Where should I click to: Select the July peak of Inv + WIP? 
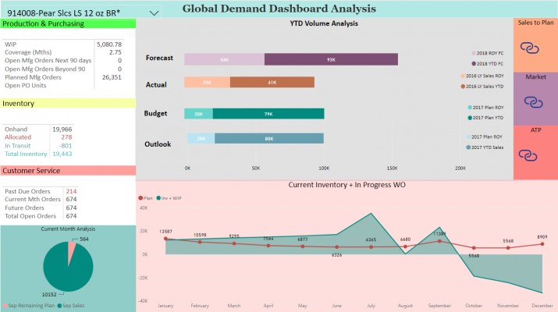tap(371, 214)
